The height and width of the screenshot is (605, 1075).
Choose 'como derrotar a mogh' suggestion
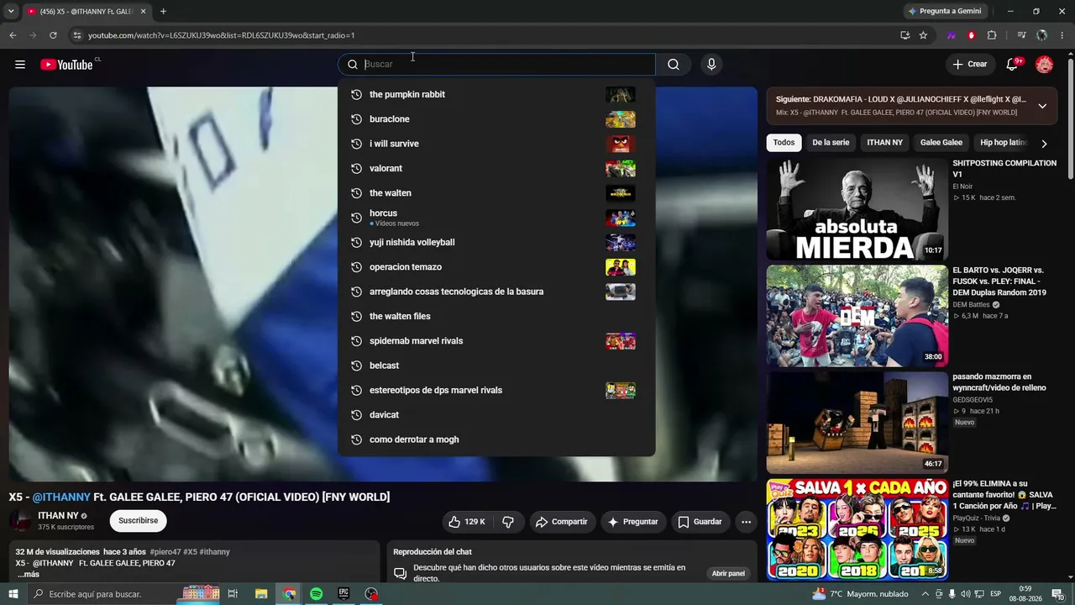coord(496,439)
